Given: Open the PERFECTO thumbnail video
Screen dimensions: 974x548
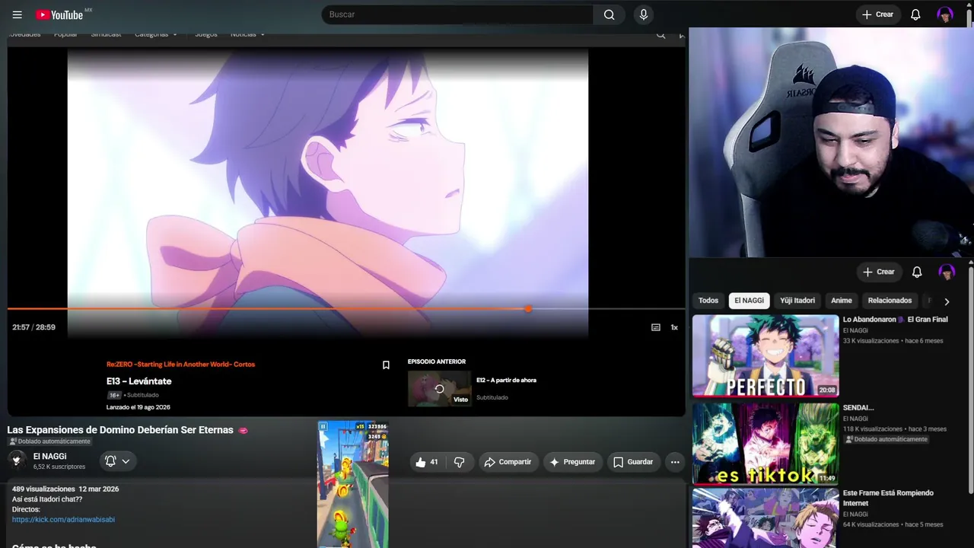Looking at the screenshot, I should [766, 356].
